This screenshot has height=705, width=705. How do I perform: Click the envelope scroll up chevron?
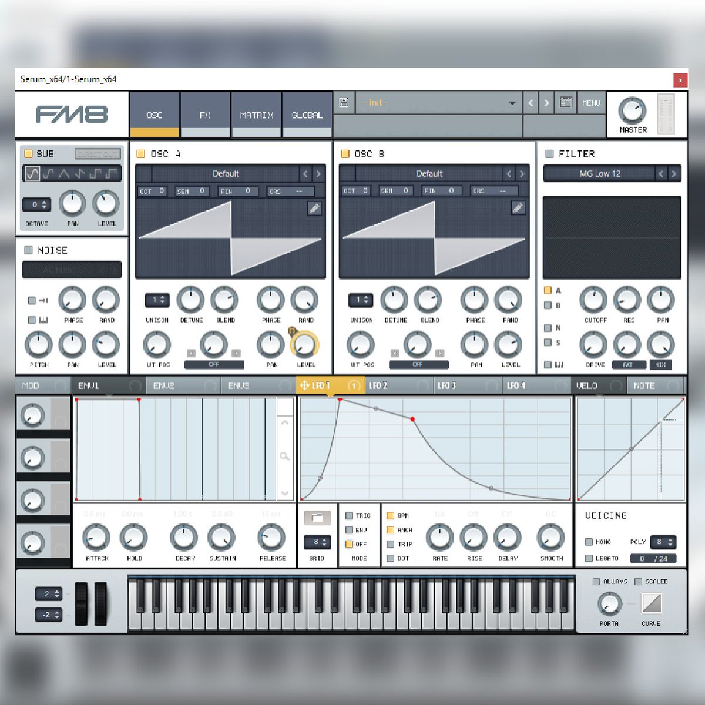pyautogui.click(x=285, y=422)
